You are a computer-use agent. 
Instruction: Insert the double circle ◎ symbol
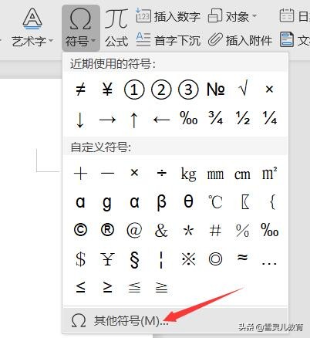(x=215, y=259)
